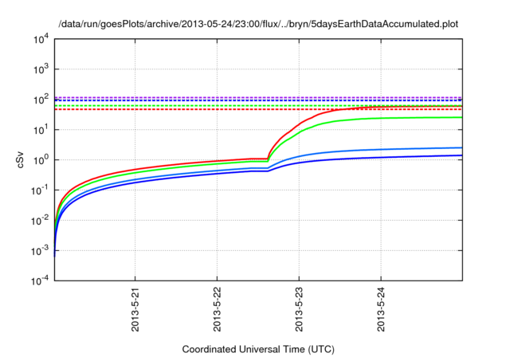510x357 pixels.
Task: Click the dashed blue threshold line
Action: click(x=258, y=100)
